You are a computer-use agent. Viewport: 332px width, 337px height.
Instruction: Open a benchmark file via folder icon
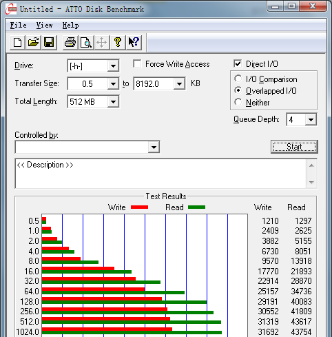coord(33,43)
